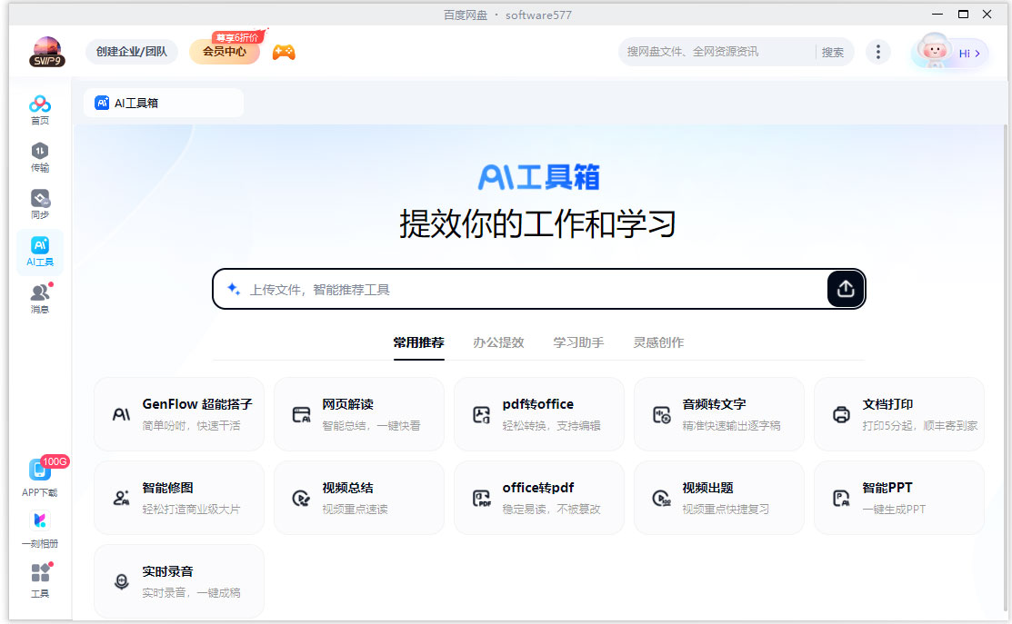Click the game controller icon
Viewport: 1012px width, 624px height.
point(284,52)
